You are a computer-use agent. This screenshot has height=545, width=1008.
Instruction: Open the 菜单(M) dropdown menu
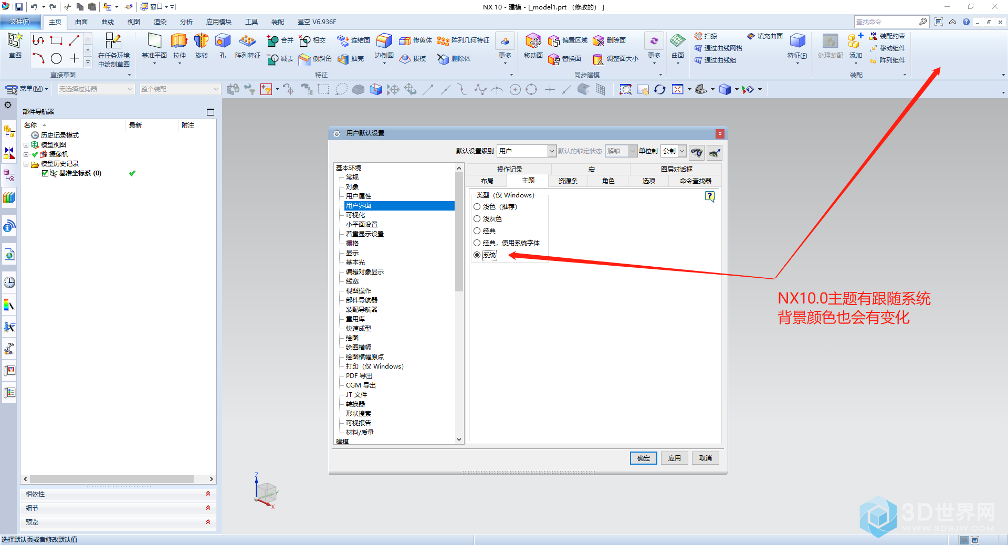(28, 89)
